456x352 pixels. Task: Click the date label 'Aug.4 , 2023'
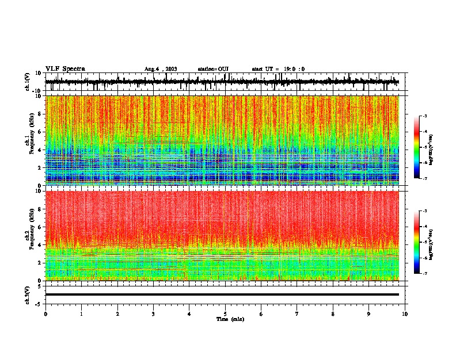161,69
